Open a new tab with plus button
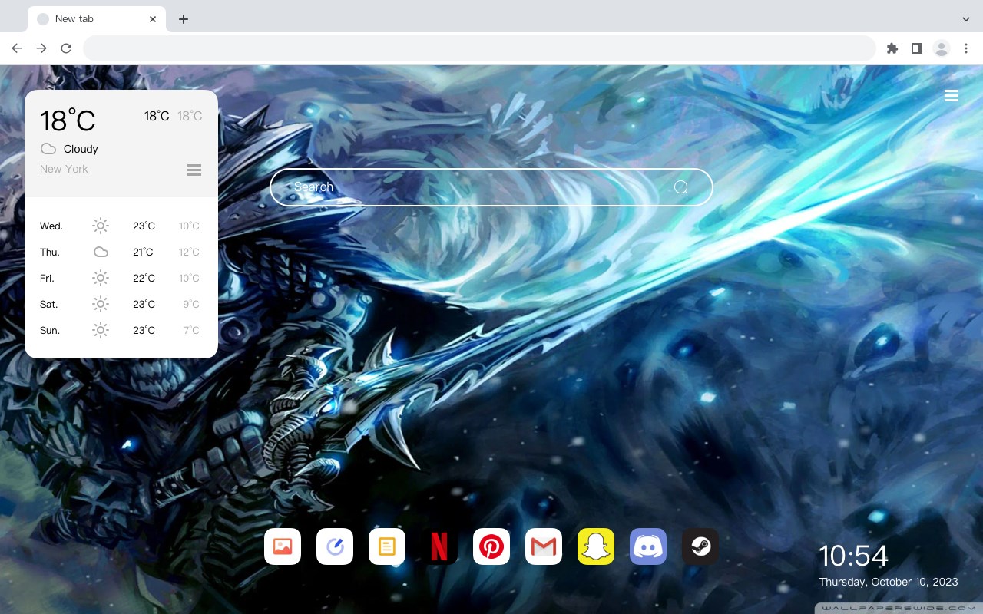The width and height of the screenshot is (983, 614). 183,19
